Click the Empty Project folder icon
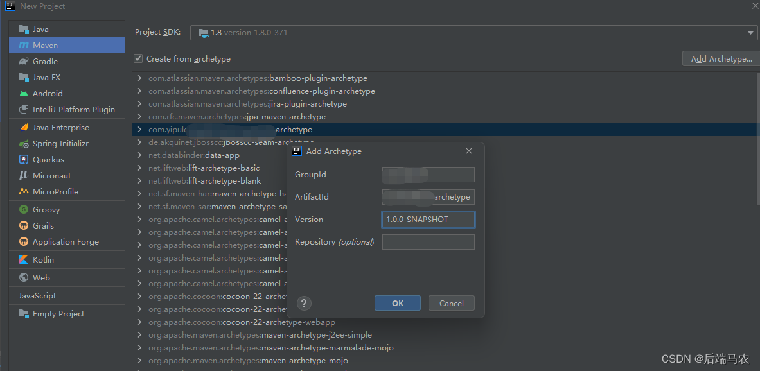The image size is (760, 371). tap(24, 314)
